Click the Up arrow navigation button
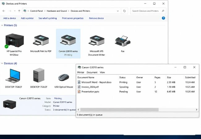 click(x=19, y=11)
